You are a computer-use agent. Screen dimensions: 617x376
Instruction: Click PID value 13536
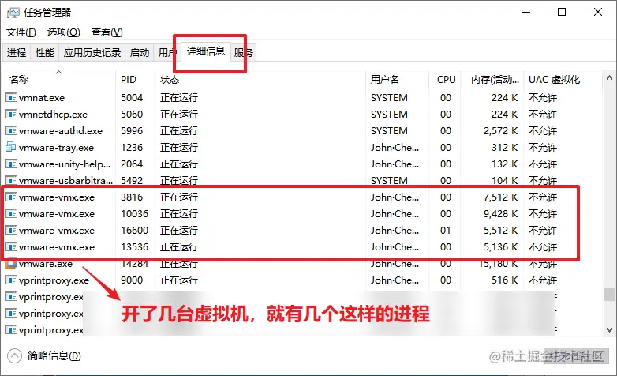point(135,246)
